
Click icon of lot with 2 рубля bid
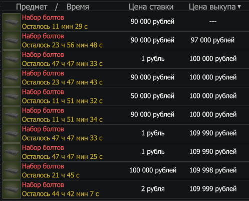point(12,189)
